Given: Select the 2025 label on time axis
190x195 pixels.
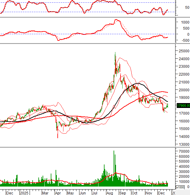Looking at the screenshot, I should click(x=23, y=192).
